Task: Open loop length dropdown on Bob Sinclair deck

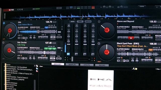Action: pyautogui.click(x=23, y=58)
